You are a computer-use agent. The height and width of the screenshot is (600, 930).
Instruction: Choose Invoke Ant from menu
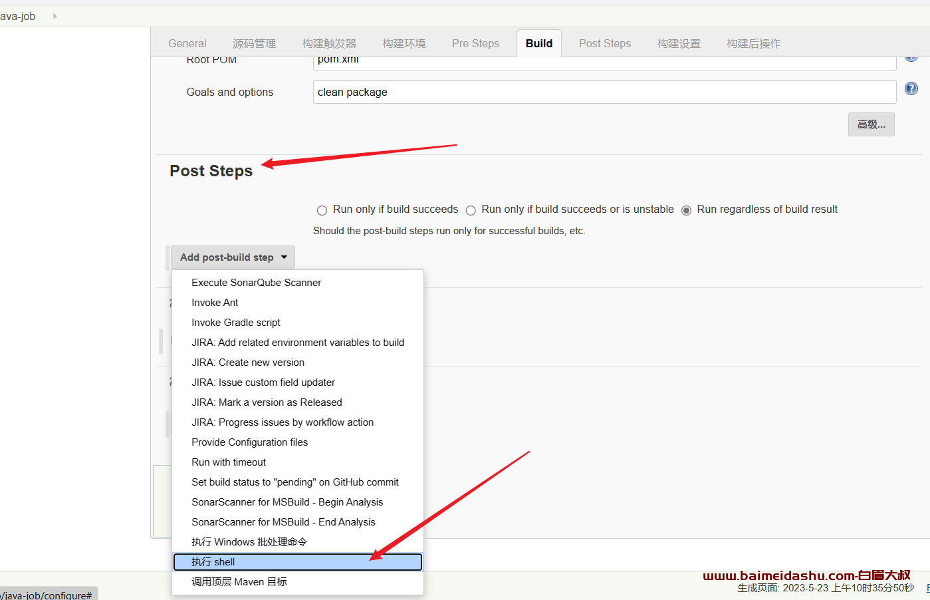click(x=298, y=303)
